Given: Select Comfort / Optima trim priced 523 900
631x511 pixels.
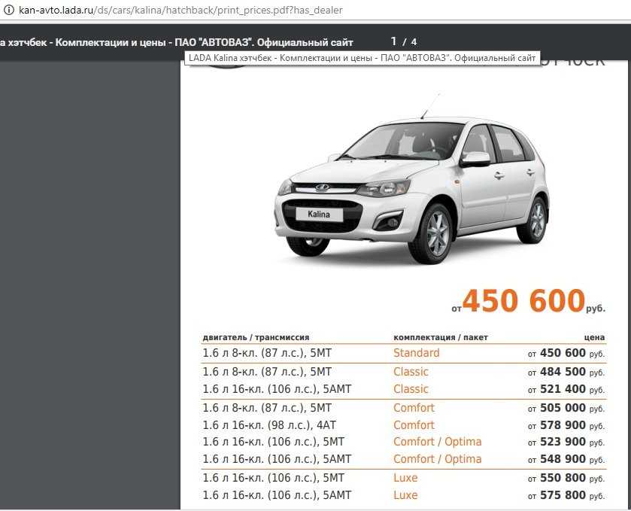Looking at the screenshot, I should click(438, 442).
